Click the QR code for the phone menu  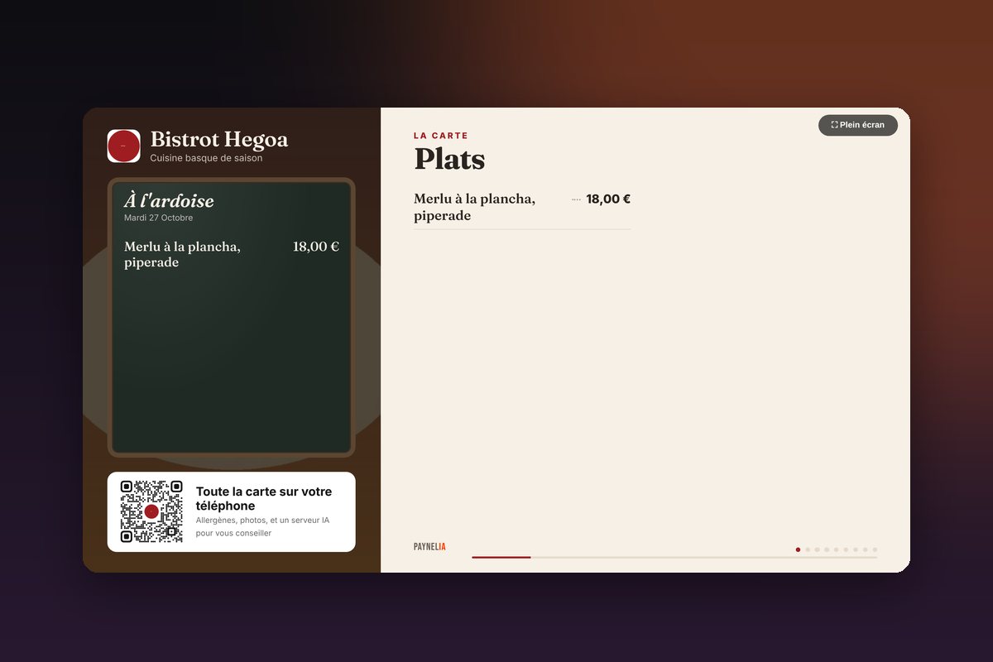(151, 511)
